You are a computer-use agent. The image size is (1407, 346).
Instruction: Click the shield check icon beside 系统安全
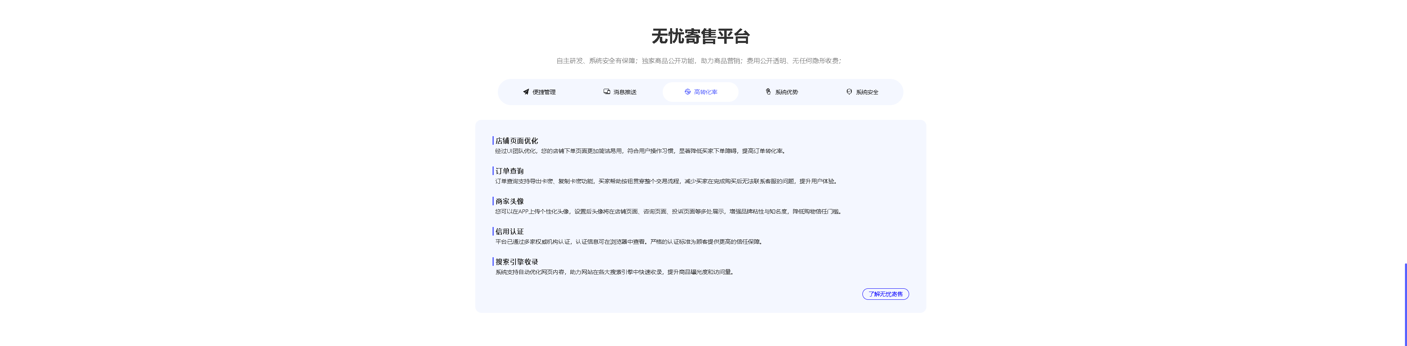(x=849, y=92)
